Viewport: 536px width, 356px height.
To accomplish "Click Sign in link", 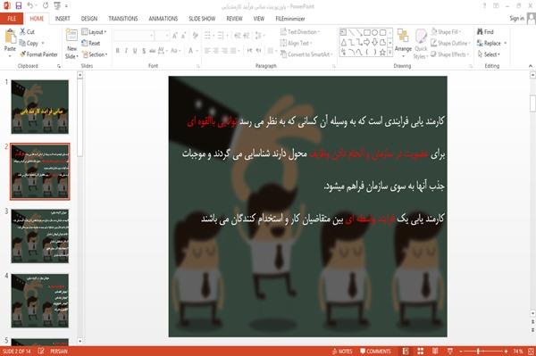I will pos(516,18).
